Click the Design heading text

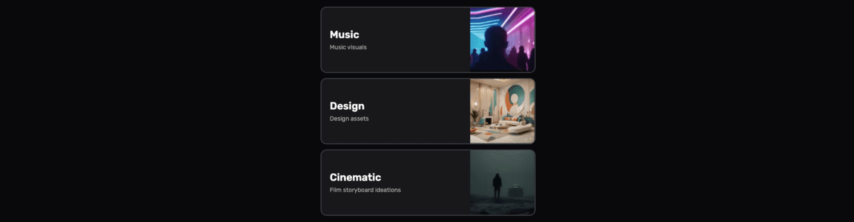347,106
